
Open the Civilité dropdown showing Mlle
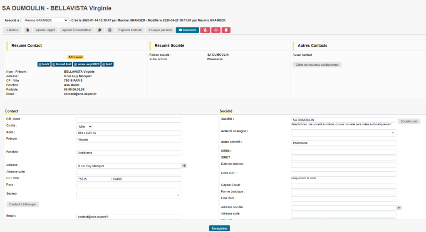coord(85,126)
